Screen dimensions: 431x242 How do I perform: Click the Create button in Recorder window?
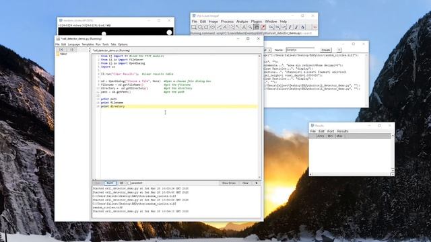coord(326,50)
